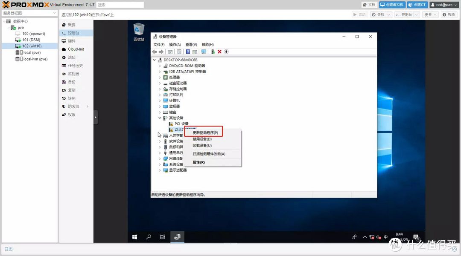Click the search magnifier on Windows taskbar
Image resolution: width=461 pixels, height=256 pixels.
point(149,237)
